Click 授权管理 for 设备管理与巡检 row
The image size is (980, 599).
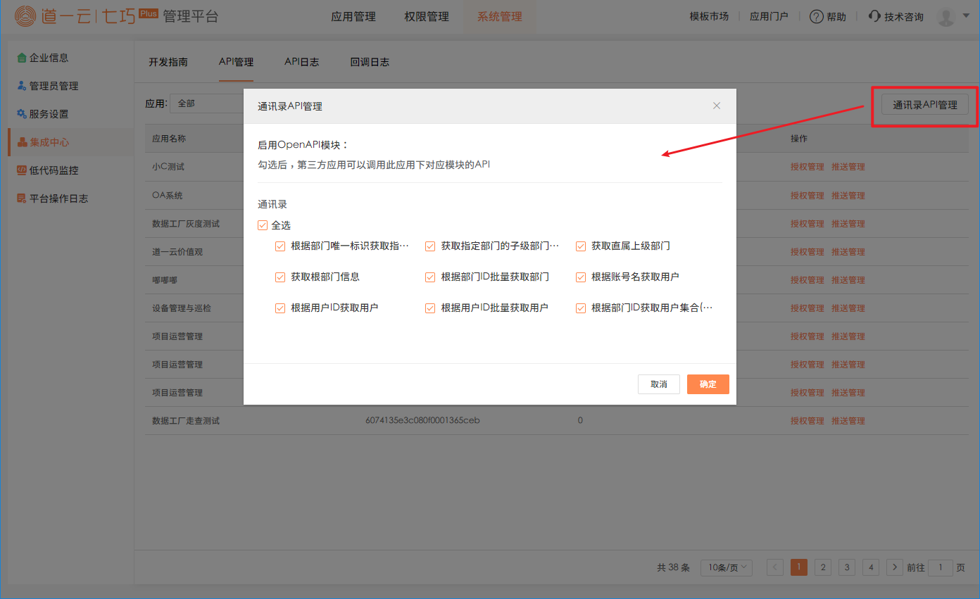point(807,308)
